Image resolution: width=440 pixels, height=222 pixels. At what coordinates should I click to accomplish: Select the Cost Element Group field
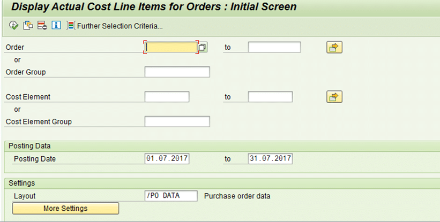(177, 121)
